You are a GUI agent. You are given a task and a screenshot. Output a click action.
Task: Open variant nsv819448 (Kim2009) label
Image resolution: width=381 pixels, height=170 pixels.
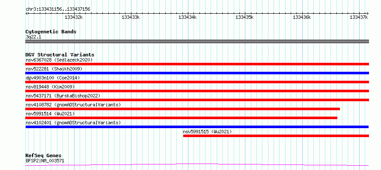point(50,87)
